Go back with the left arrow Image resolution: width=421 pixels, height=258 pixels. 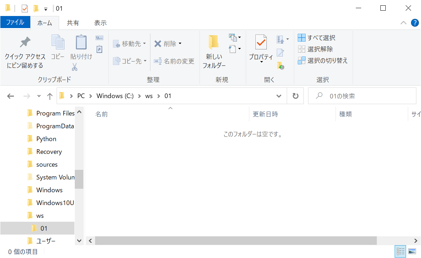[x=10, y=96]
